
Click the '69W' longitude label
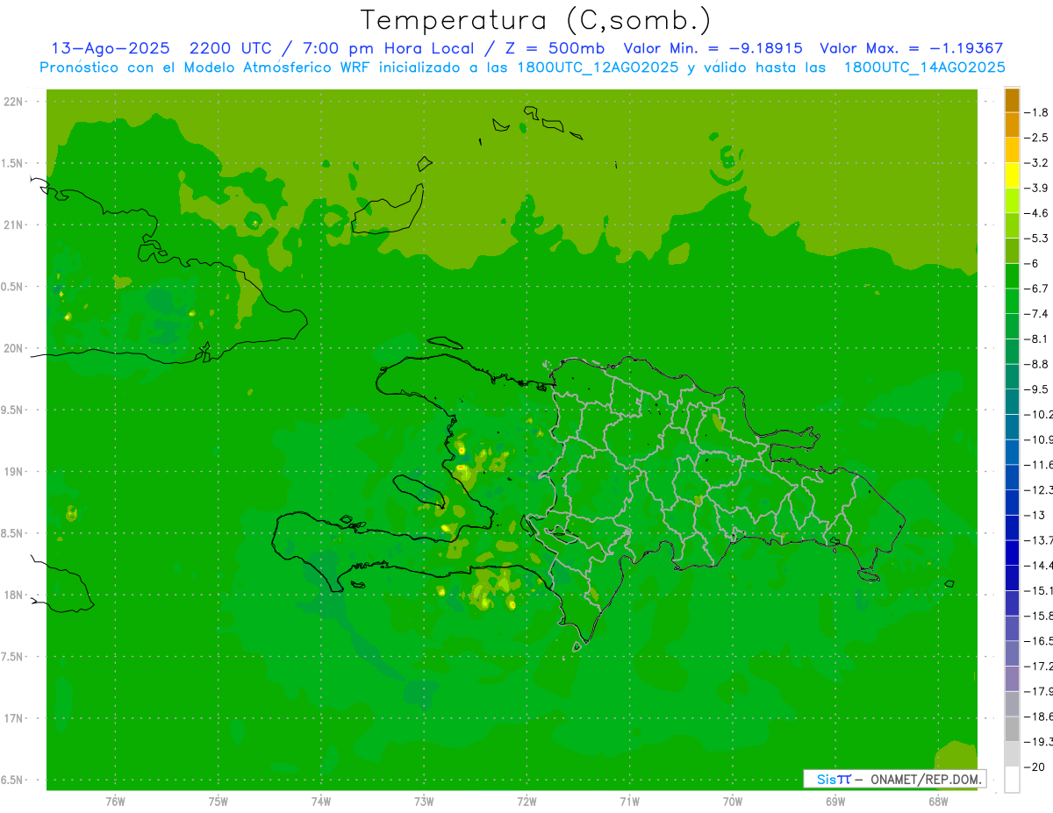[x=835, y=802]
